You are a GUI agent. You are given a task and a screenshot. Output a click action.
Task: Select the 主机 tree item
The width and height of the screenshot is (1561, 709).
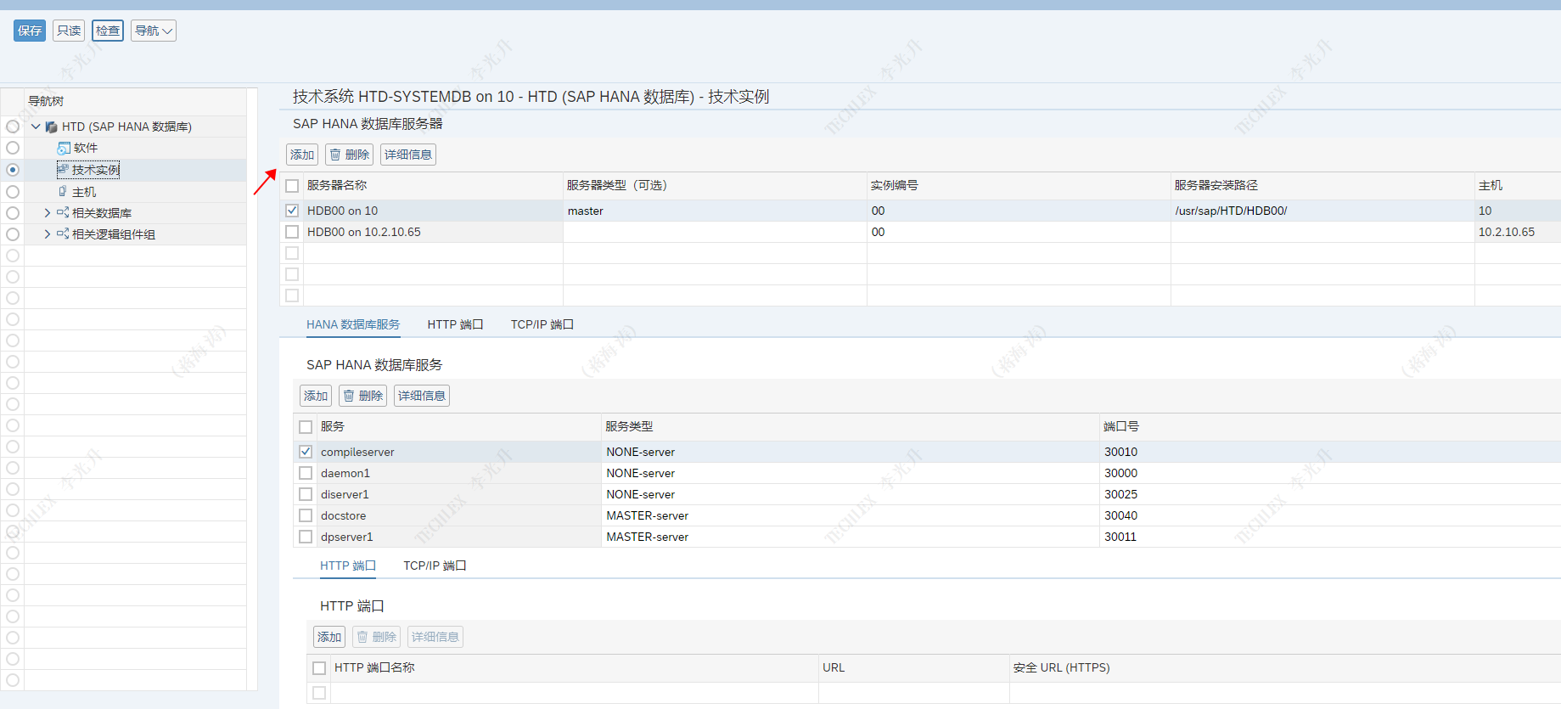[x=84, y=192]
